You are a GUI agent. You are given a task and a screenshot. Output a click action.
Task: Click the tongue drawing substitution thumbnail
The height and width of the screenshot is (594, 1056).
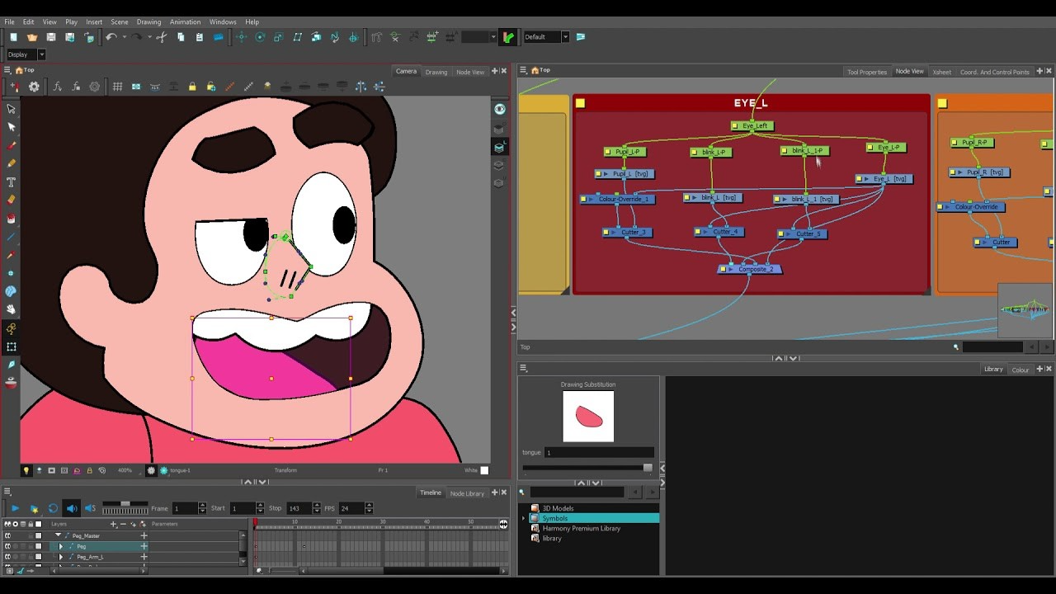tap(588, 416)
